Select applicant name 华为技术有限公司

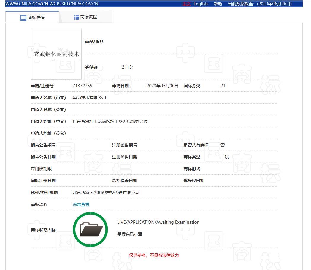pyautogui.click(x=89, y=98)
